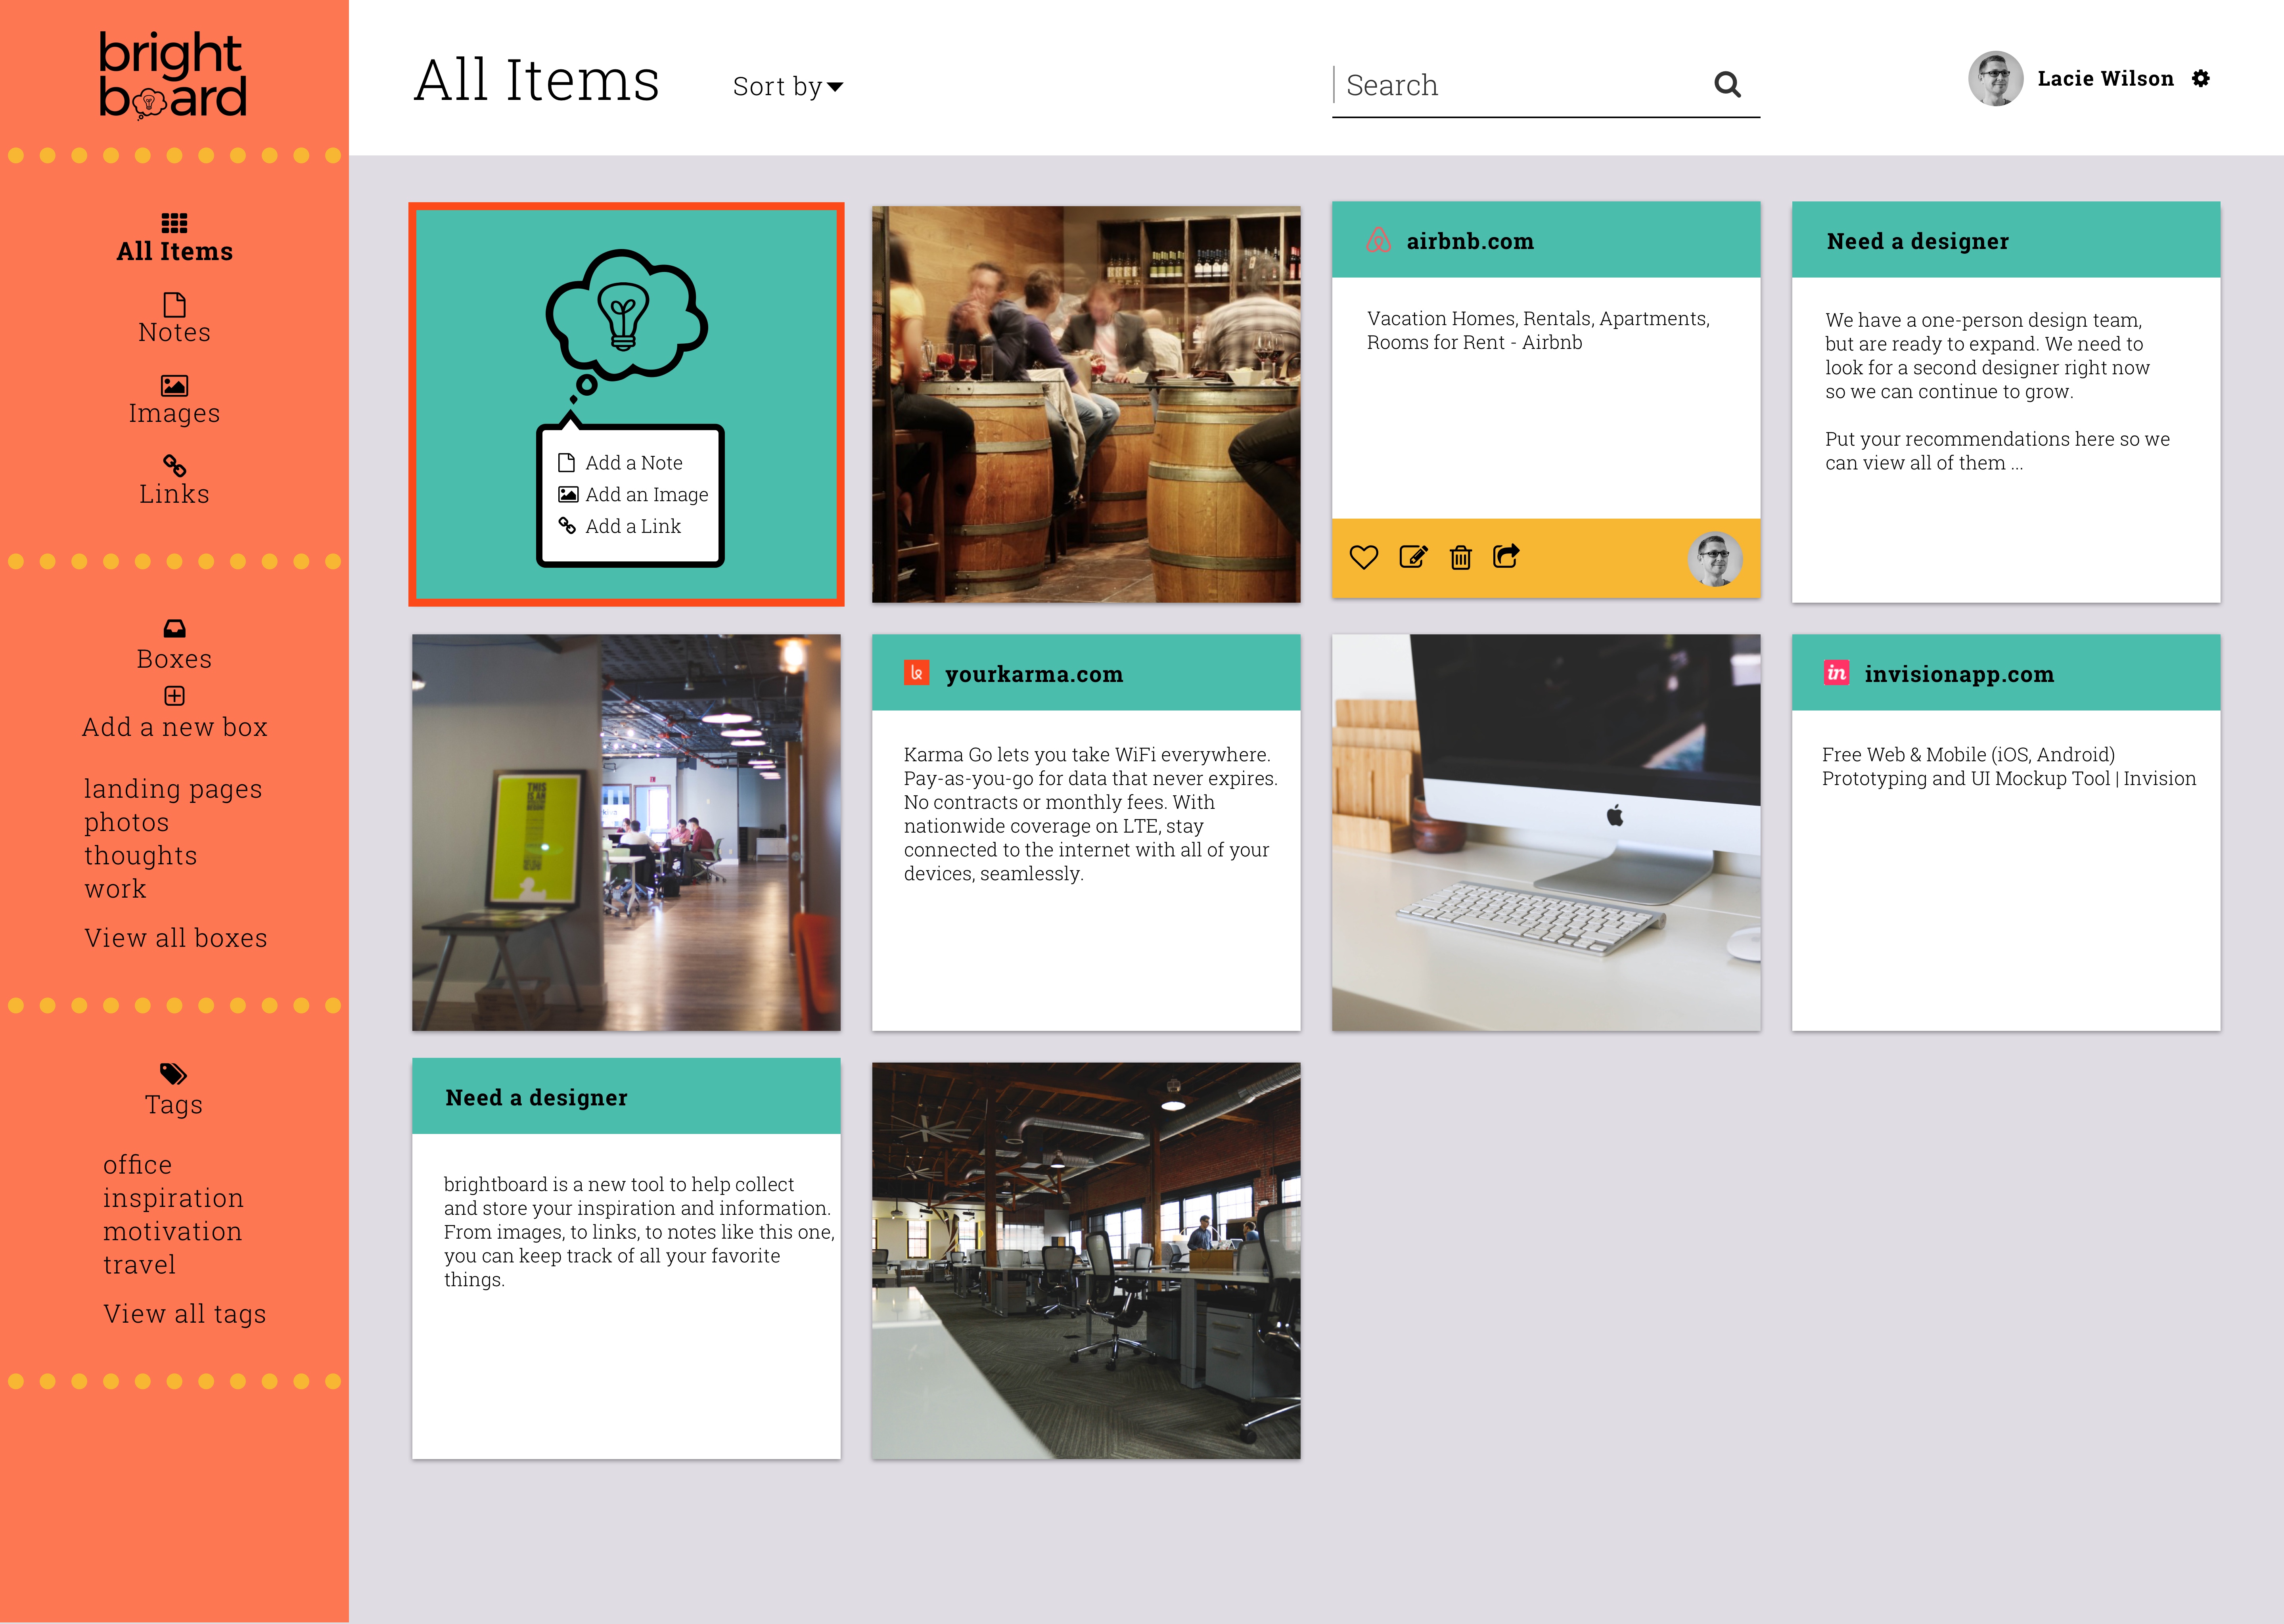Filter by the motivation tag
Image resolution: width=2284 pixels, height=1624 pixels.
tap(172, 1231)
